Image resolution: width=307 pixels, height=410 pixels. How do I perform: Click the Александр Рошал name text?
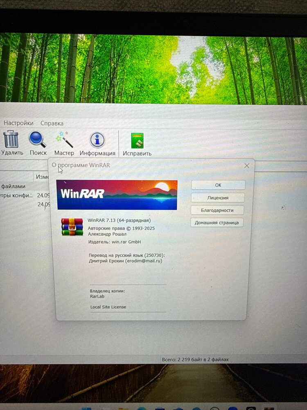(107, 234)
